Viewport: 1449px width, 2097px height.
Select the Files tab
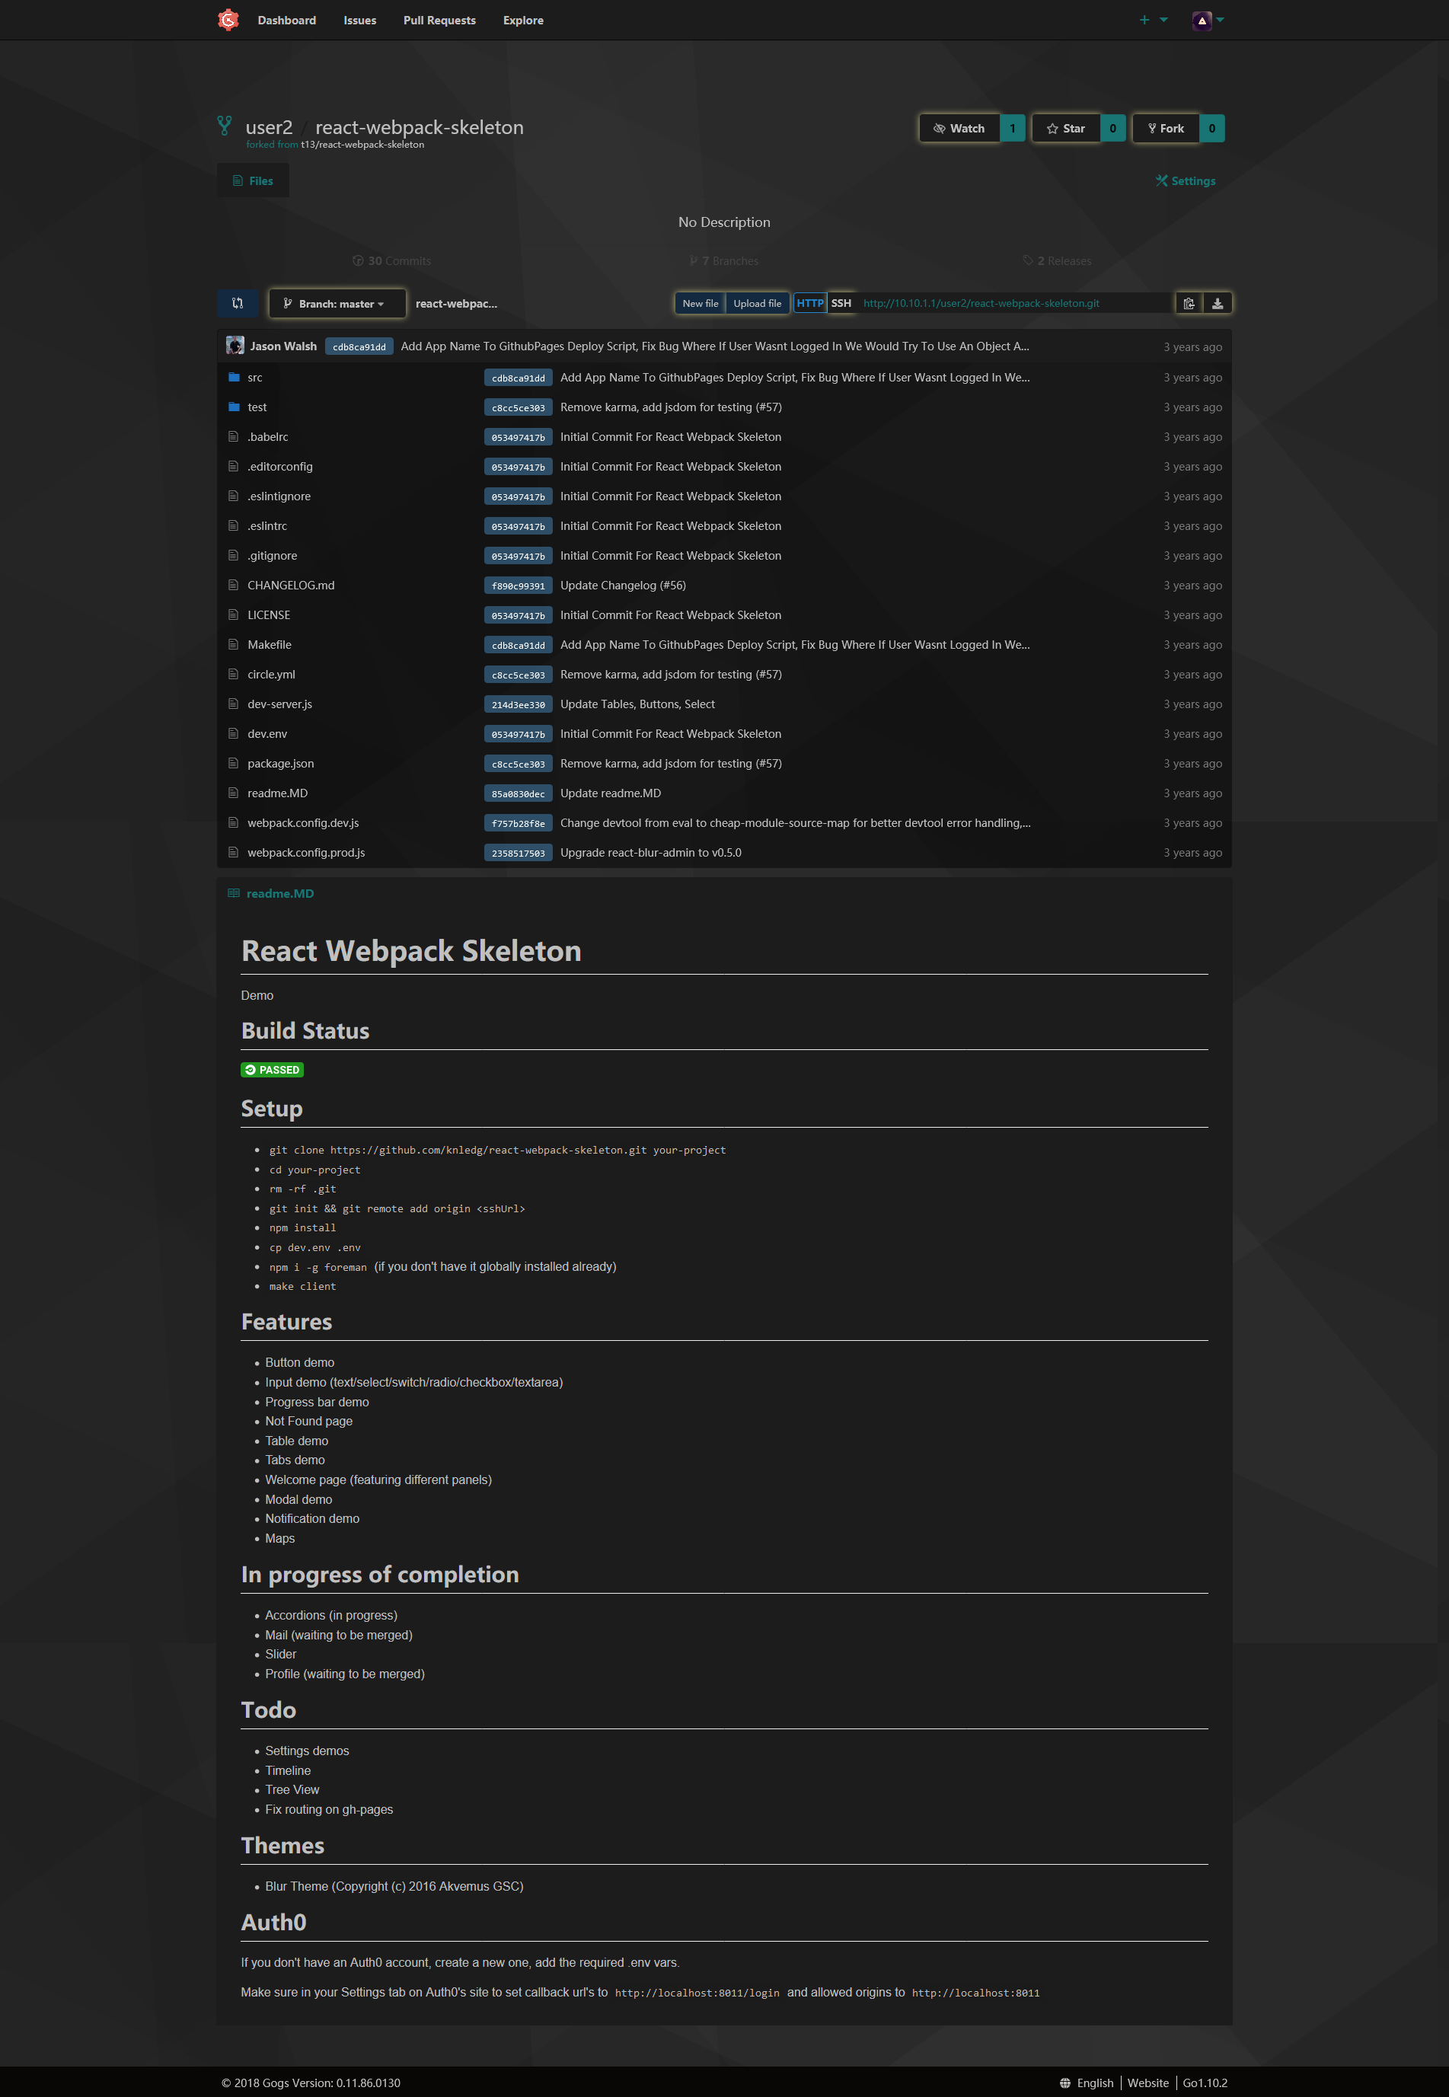pos(254,180)
